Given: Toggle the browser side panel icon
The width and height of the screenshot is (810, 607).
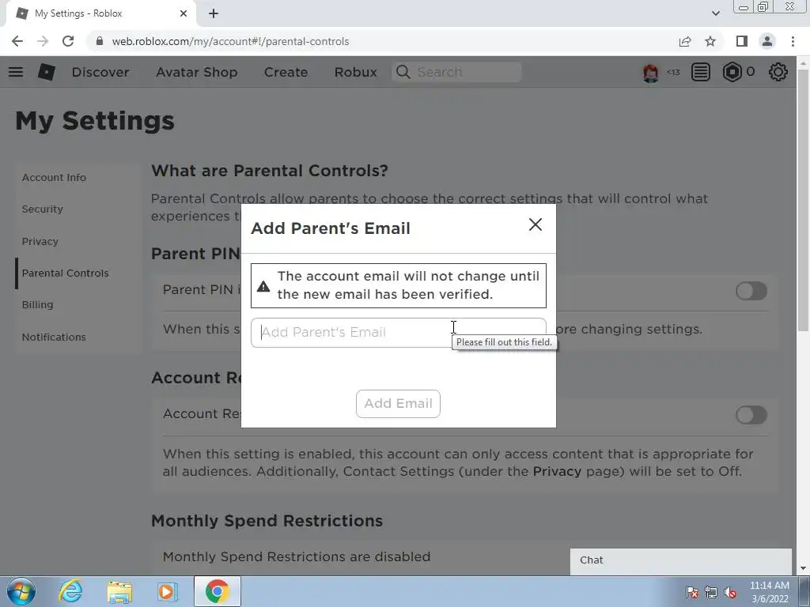Looking at the screenshot, I should click(742, 41).
